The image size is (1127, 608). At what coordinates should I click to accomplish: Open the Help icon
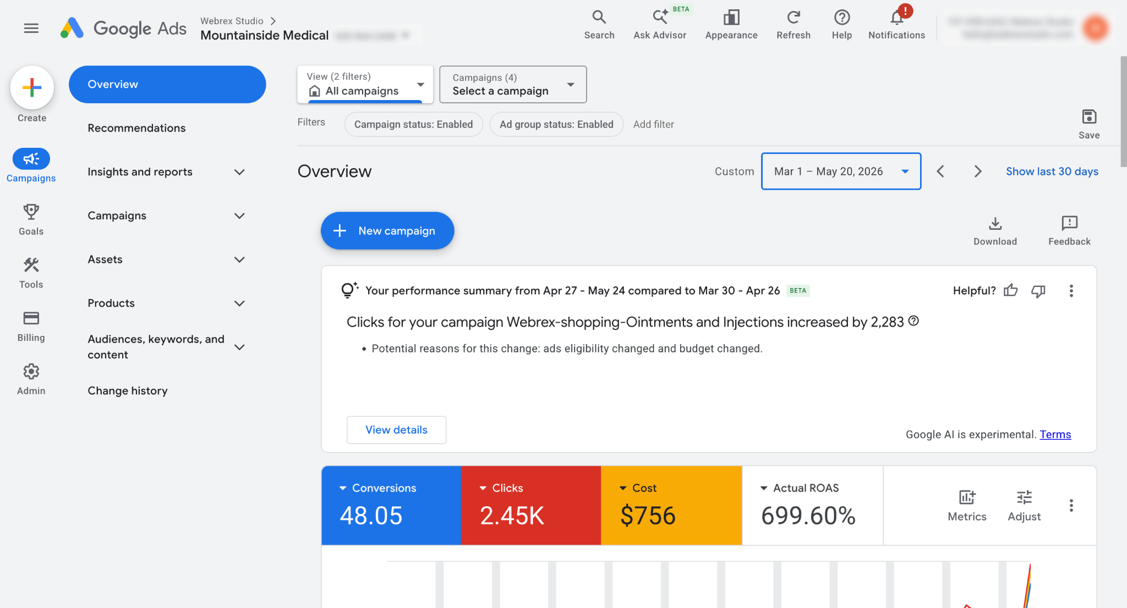[841, 25]
